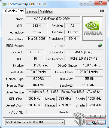Click the Bus Width field 256 Bit

pyautogui.click(x=89, y=79)
